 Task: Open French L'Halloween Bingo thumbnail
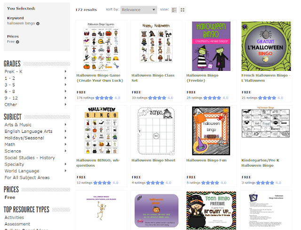pyautogui.click(x=266, y=46)
